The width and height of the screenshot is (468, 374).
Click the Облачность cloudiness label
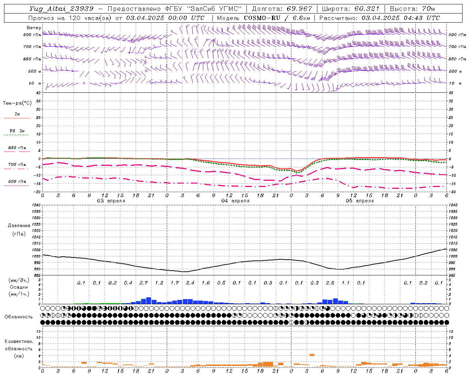19,317
